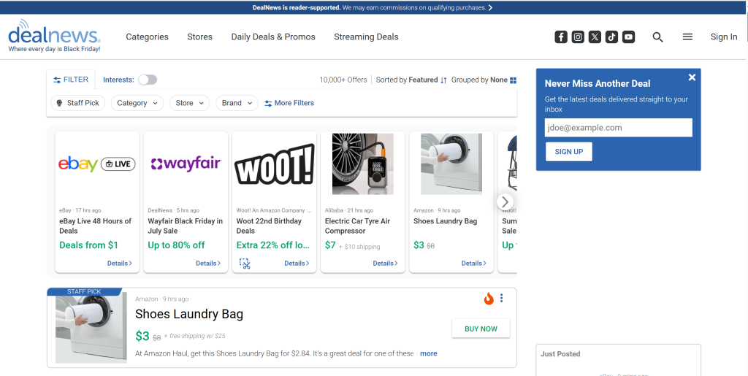Image resolution: width=748 pixels, height=376 pixels.
Task: Click the '10,000+ Offers' text
Action: [343, 80]
